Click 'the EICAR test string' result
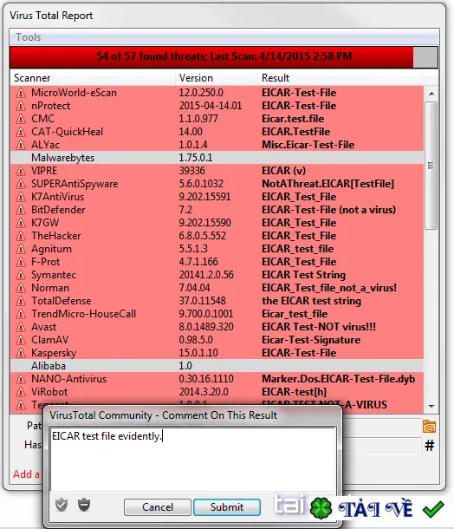Screen dimensions: 454x529 coord(311,301)
